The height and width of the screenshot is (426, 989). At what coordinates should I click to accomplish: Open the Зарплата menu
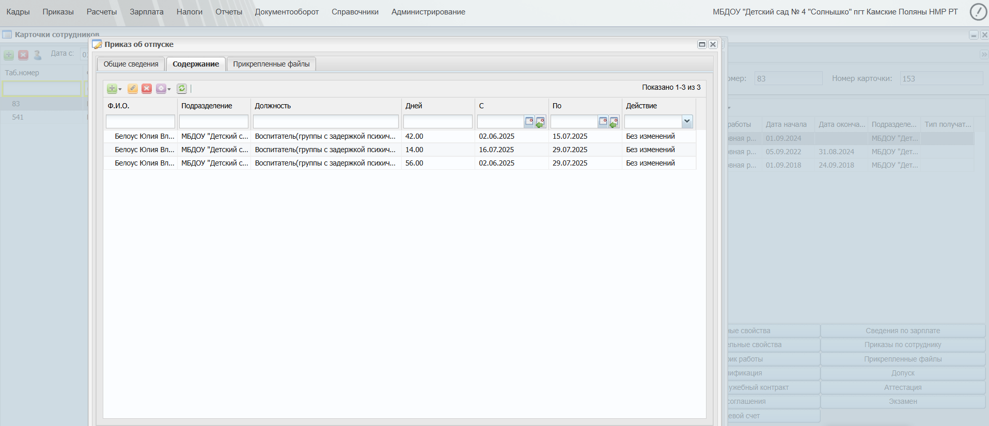(x=147, y=12)
